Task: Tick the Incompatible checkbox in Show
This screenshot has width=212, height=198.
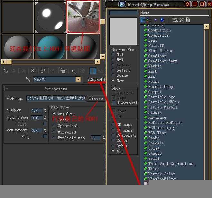Action: 114,103
